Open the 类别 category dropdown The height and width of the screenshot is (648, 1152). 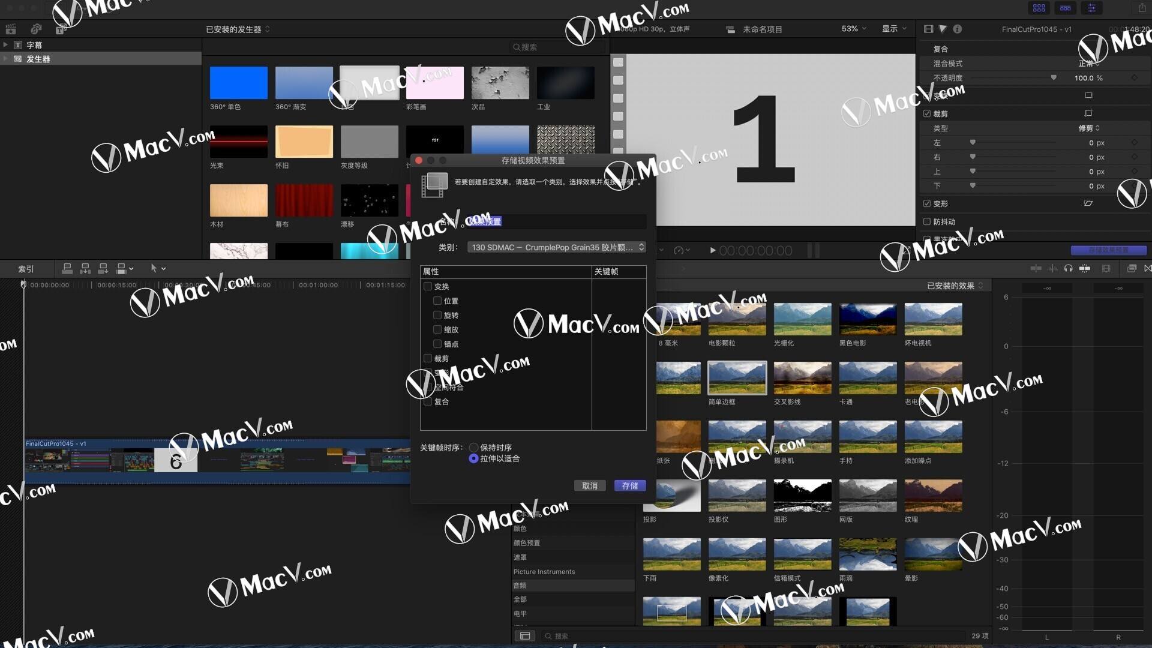(x=557, y=247)
